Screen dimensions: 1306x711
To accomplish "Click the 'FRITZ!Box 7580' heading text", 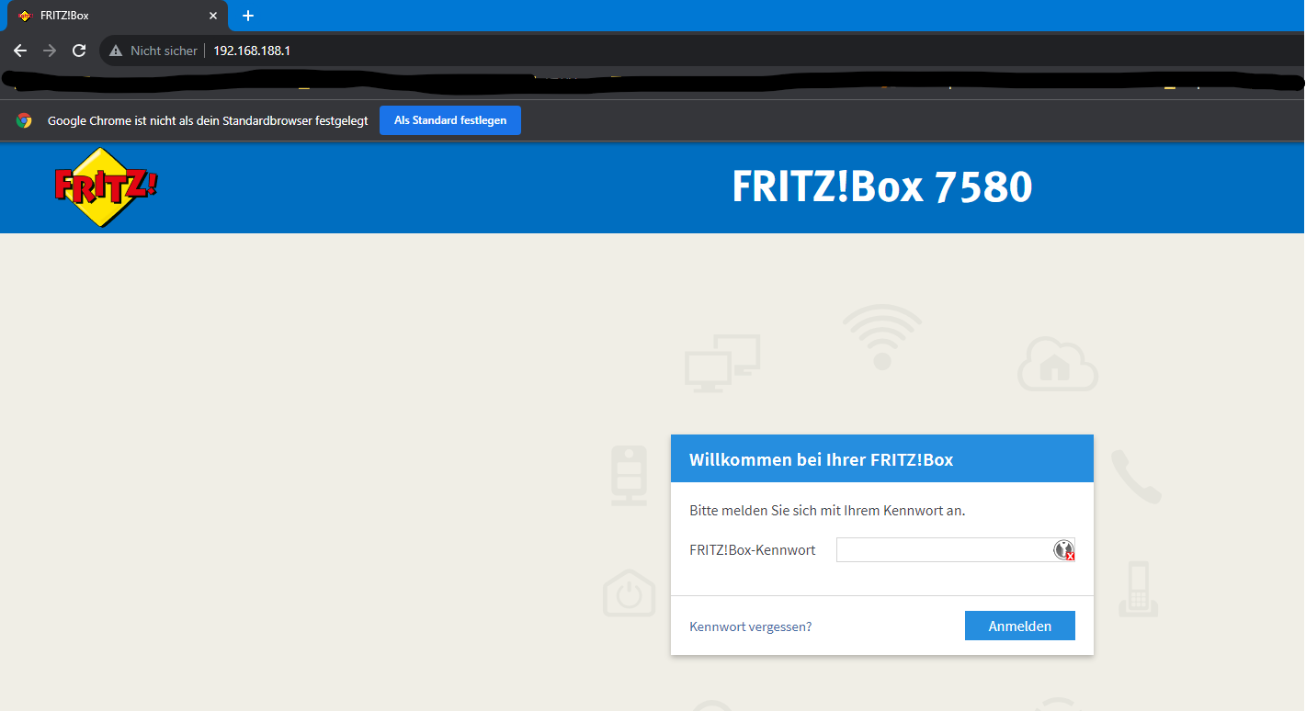I will click(x=882, y=186).
